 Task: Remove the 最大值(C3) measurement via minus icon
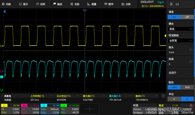click(x=130, y=96)
